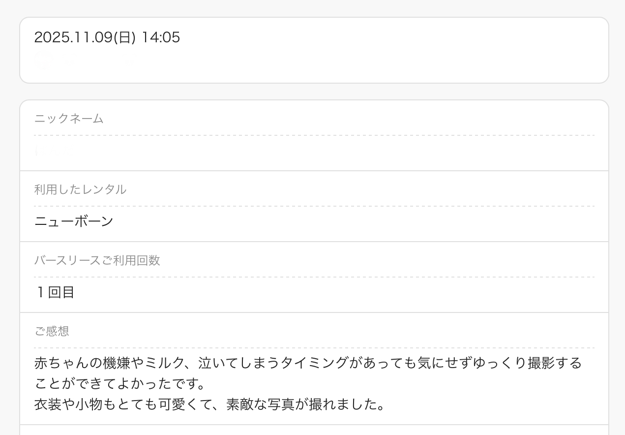Click the バースリースご利用回数 label
Screen dimensions: 625x435
click(x=97, y=260)
